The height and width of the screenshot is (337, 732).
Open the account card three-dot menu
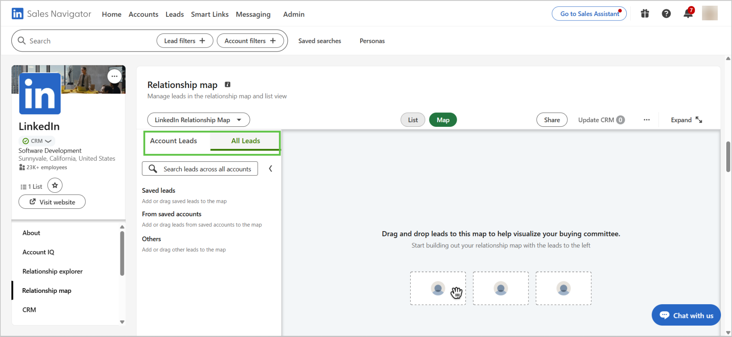(x=114, y=76)
